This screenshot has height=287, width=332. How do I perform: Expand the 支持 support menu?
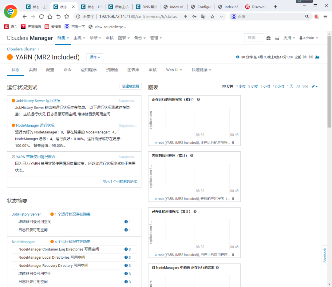pos(289,38)
